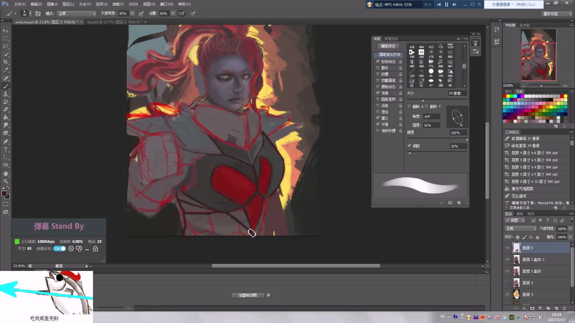Delete layer with the trash icon
575x323 pixels.
pyautogui.click(x=564, y=309)
